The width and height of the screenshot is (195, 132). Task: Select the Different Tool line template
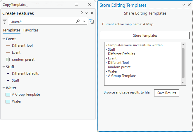pos(22,45)
